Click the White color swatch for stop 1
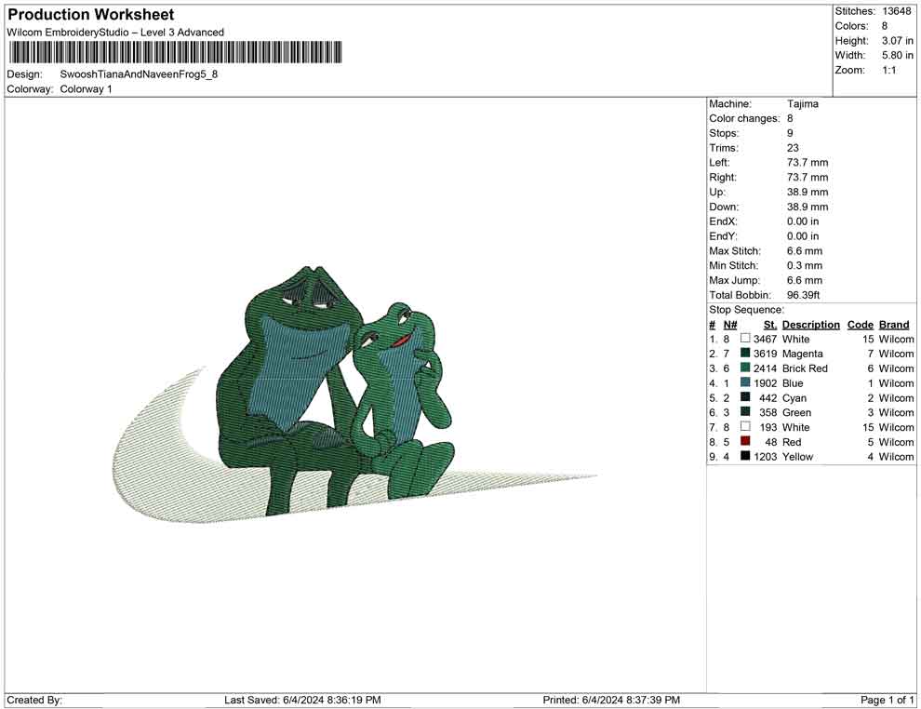 click(745, 339)
